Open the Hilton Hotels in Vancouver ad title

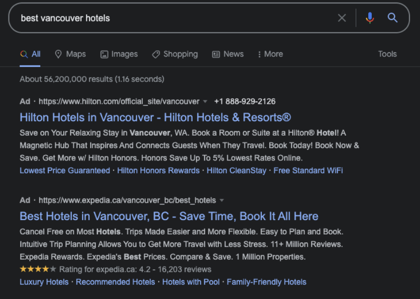(x=155, y=118)
